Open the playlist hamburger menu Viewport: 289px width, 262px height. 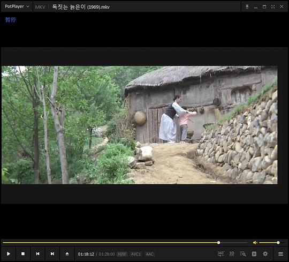coord(281,254)
